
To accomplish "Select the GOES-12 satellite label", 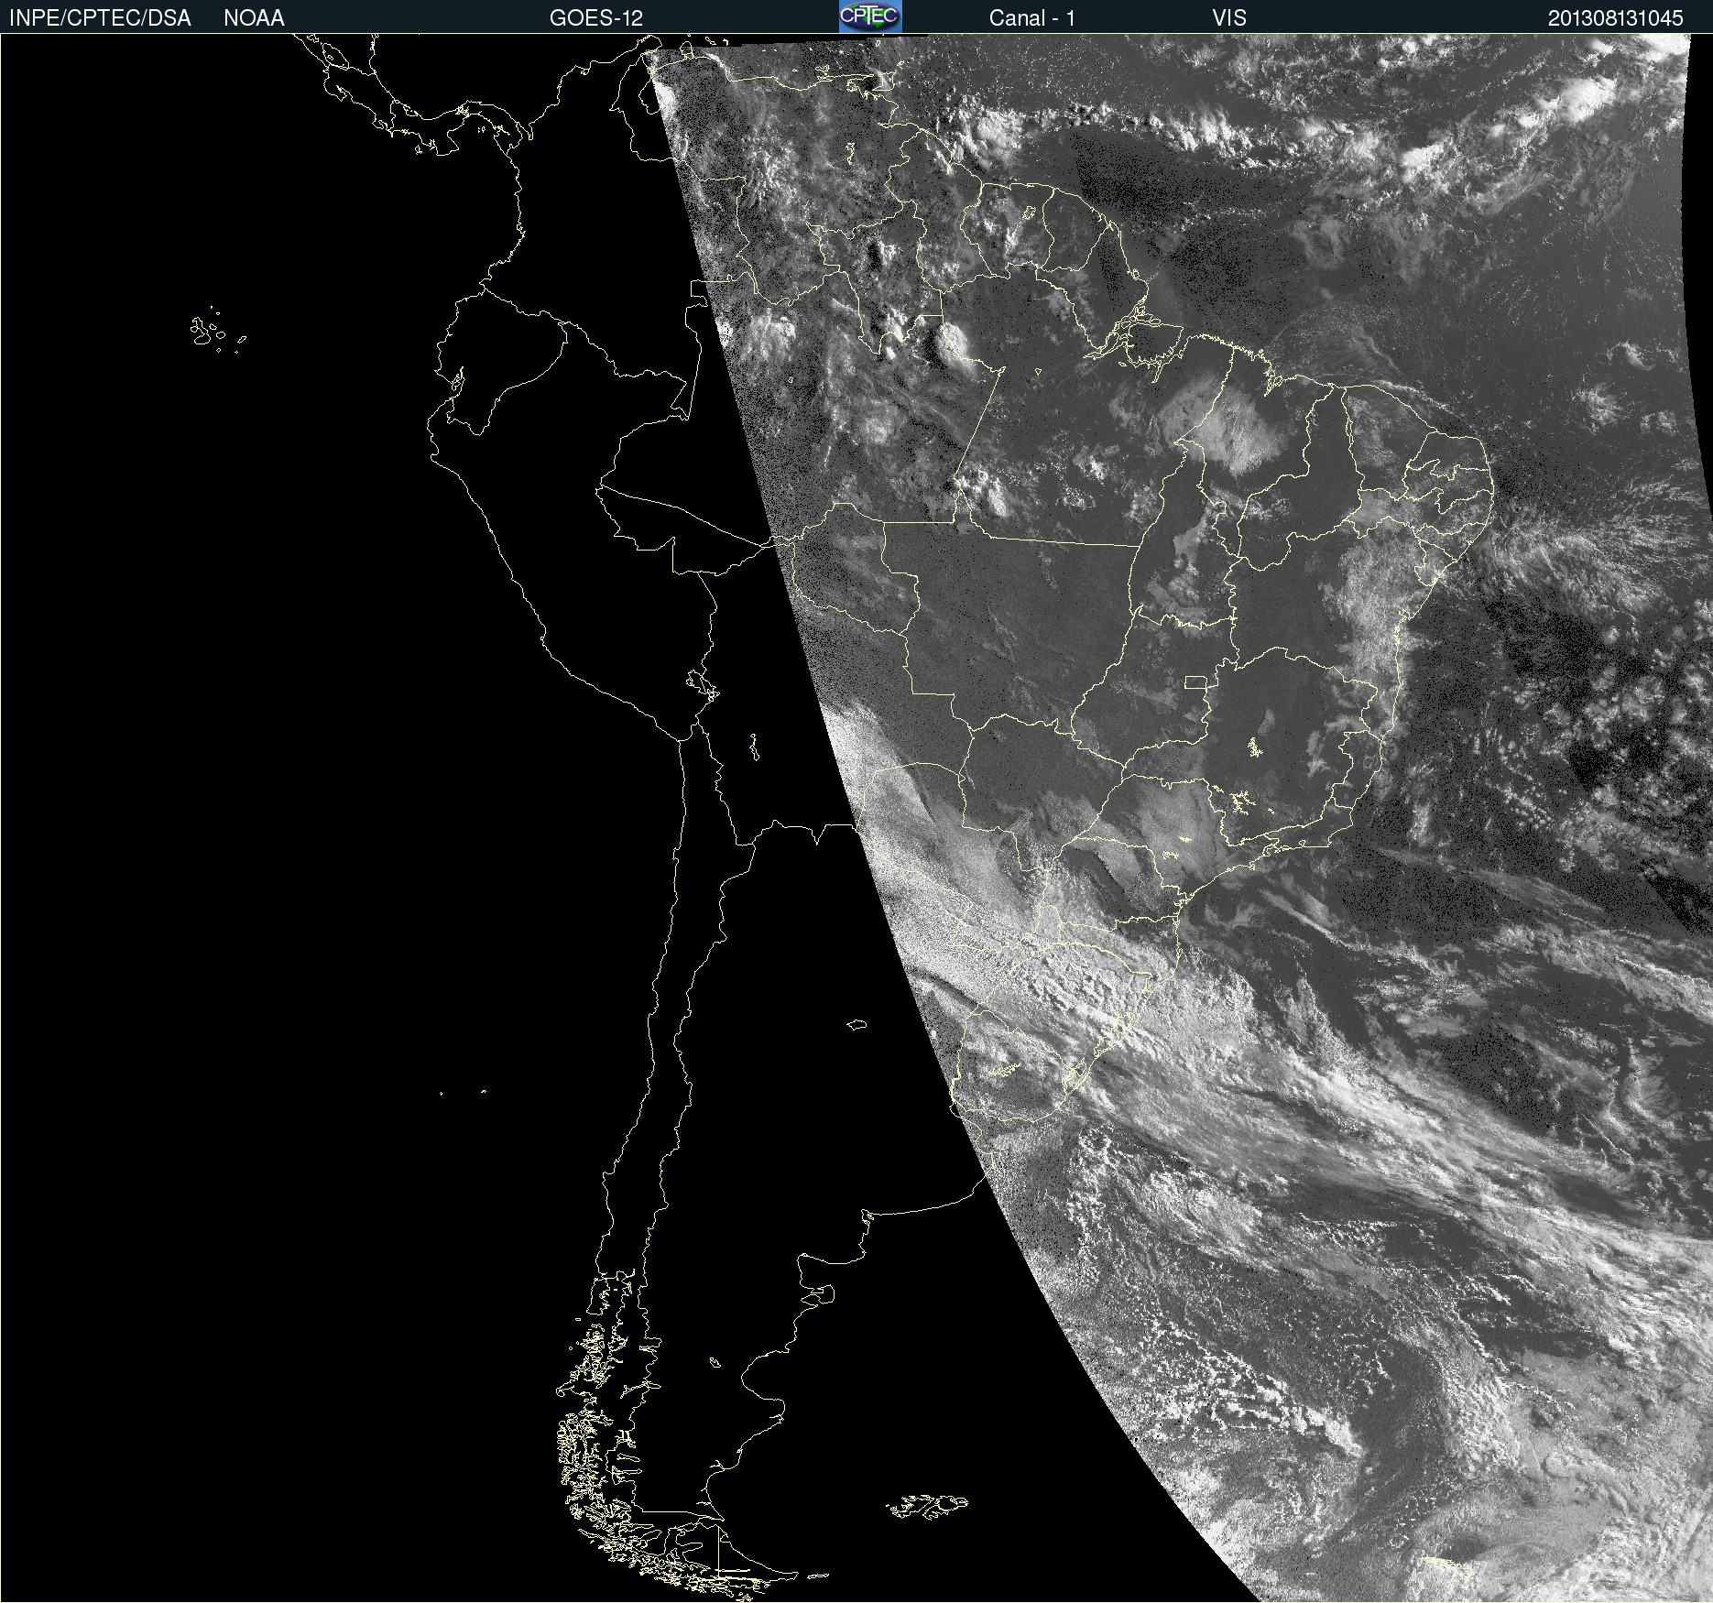I will coord(596,18).
